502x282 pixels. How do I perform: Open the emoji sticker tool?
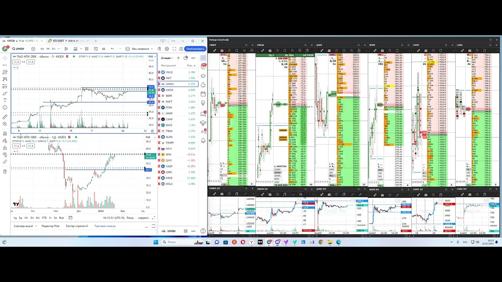pos(5,107)
